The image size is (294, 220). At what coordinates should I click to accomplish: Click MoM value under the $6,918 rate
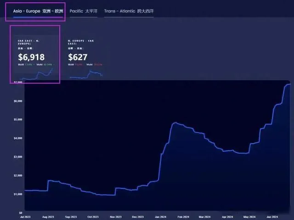48,64
